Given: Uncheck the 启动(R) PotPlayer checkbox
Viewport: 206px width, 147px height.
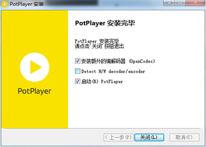Looking at the screenshot, I should click(77, 82).
